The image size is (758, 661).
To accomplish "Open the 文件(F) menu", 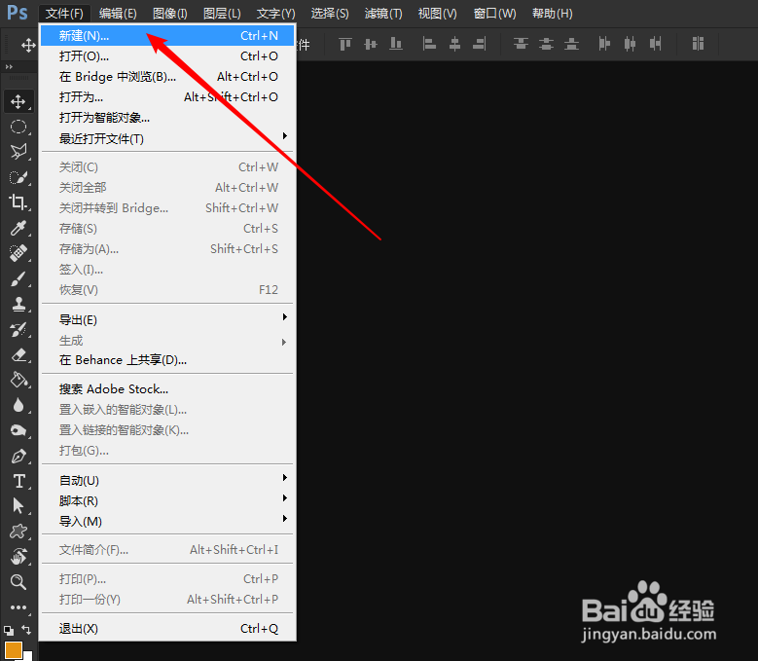I will pyautogui.click(x=64, y=13).
